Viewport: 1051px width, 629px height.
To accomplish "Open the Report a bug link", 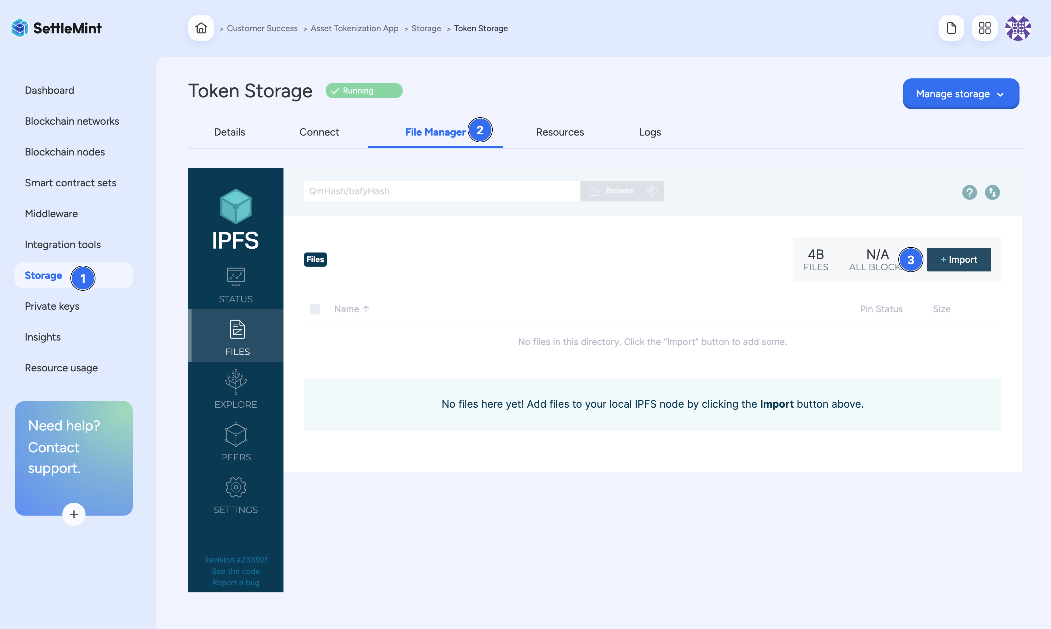I will (x=236, y=582).
